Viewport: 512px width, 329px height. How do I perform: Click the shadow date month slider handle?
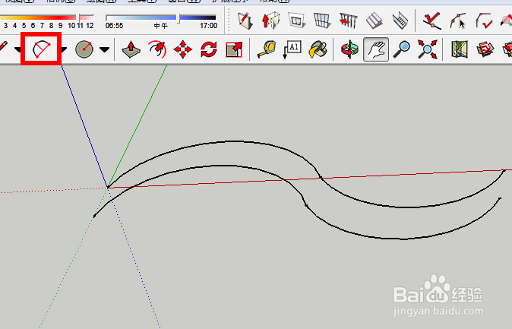pyautogui.click(x=78, y=17)
